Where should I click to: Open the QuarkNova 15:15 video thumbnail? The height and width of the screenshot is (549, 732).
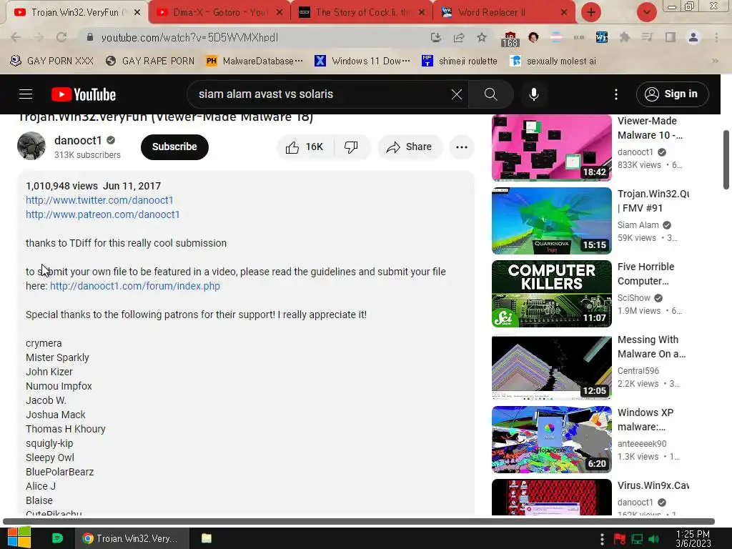click(551, 220)
